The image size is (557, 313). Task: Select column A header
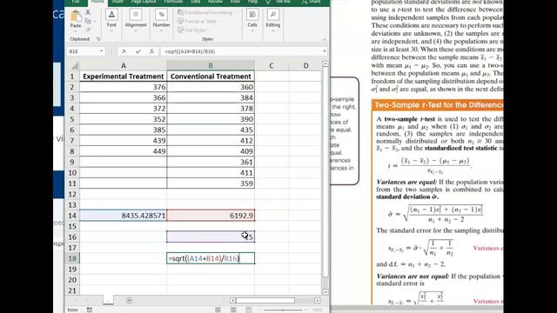[x=124, y=66]
